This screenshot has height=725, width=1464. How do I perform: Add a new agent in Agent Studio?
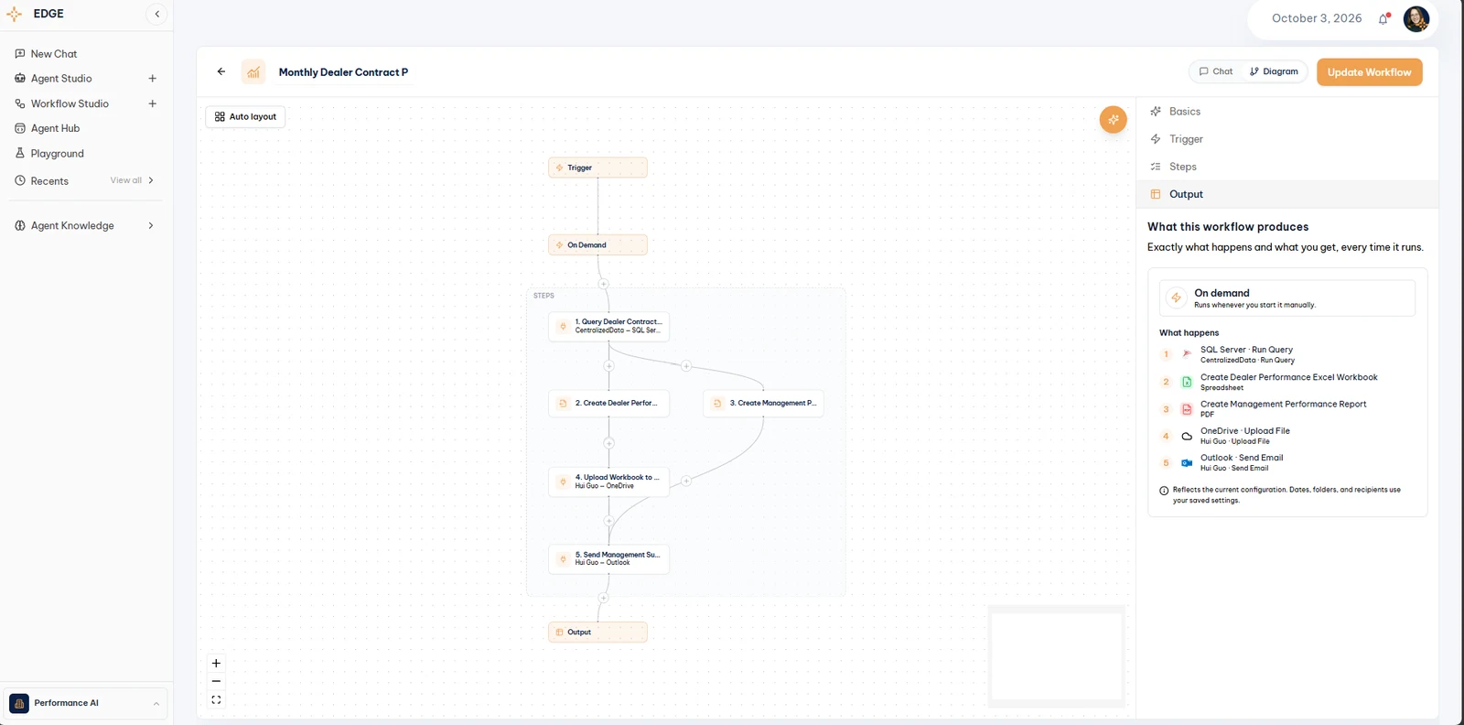click(152, 79)
